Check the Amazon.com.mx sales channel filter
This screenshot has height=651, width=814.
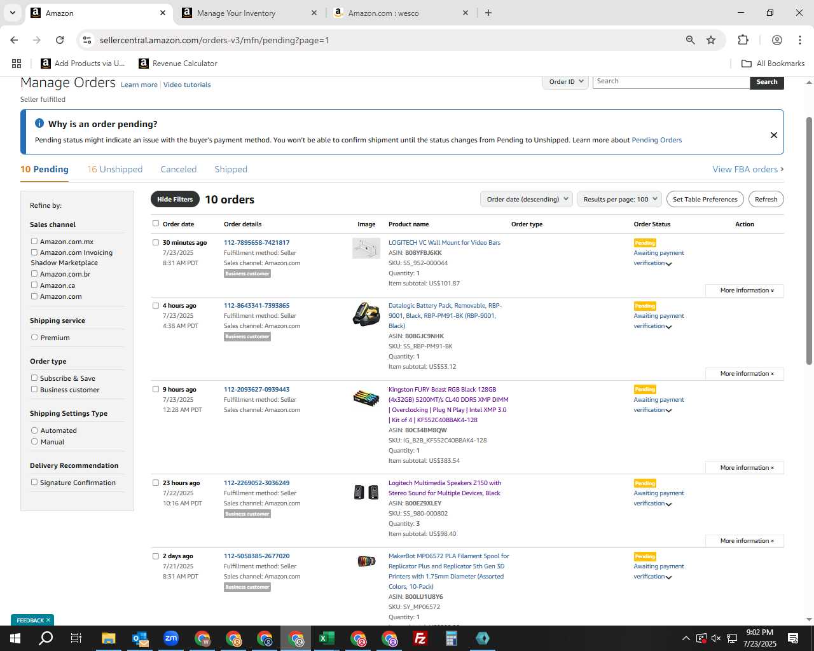click(x=34, y=241)
